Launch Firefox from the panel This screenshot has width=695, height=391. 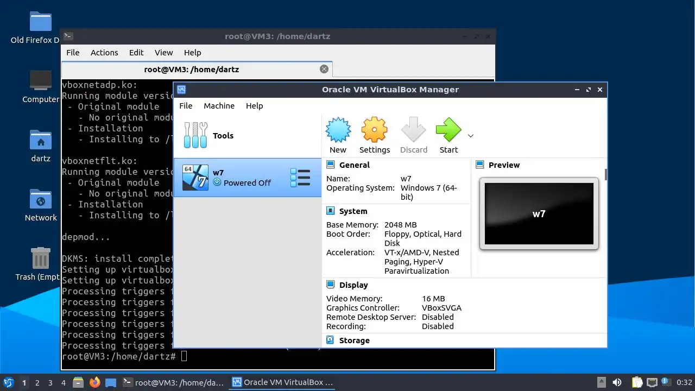(95, 382)
